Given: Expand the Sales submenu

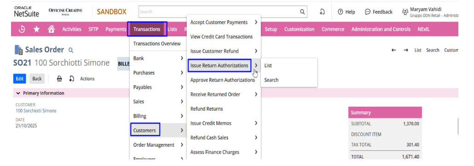Looking at the screenshot, I should point(182,102).
